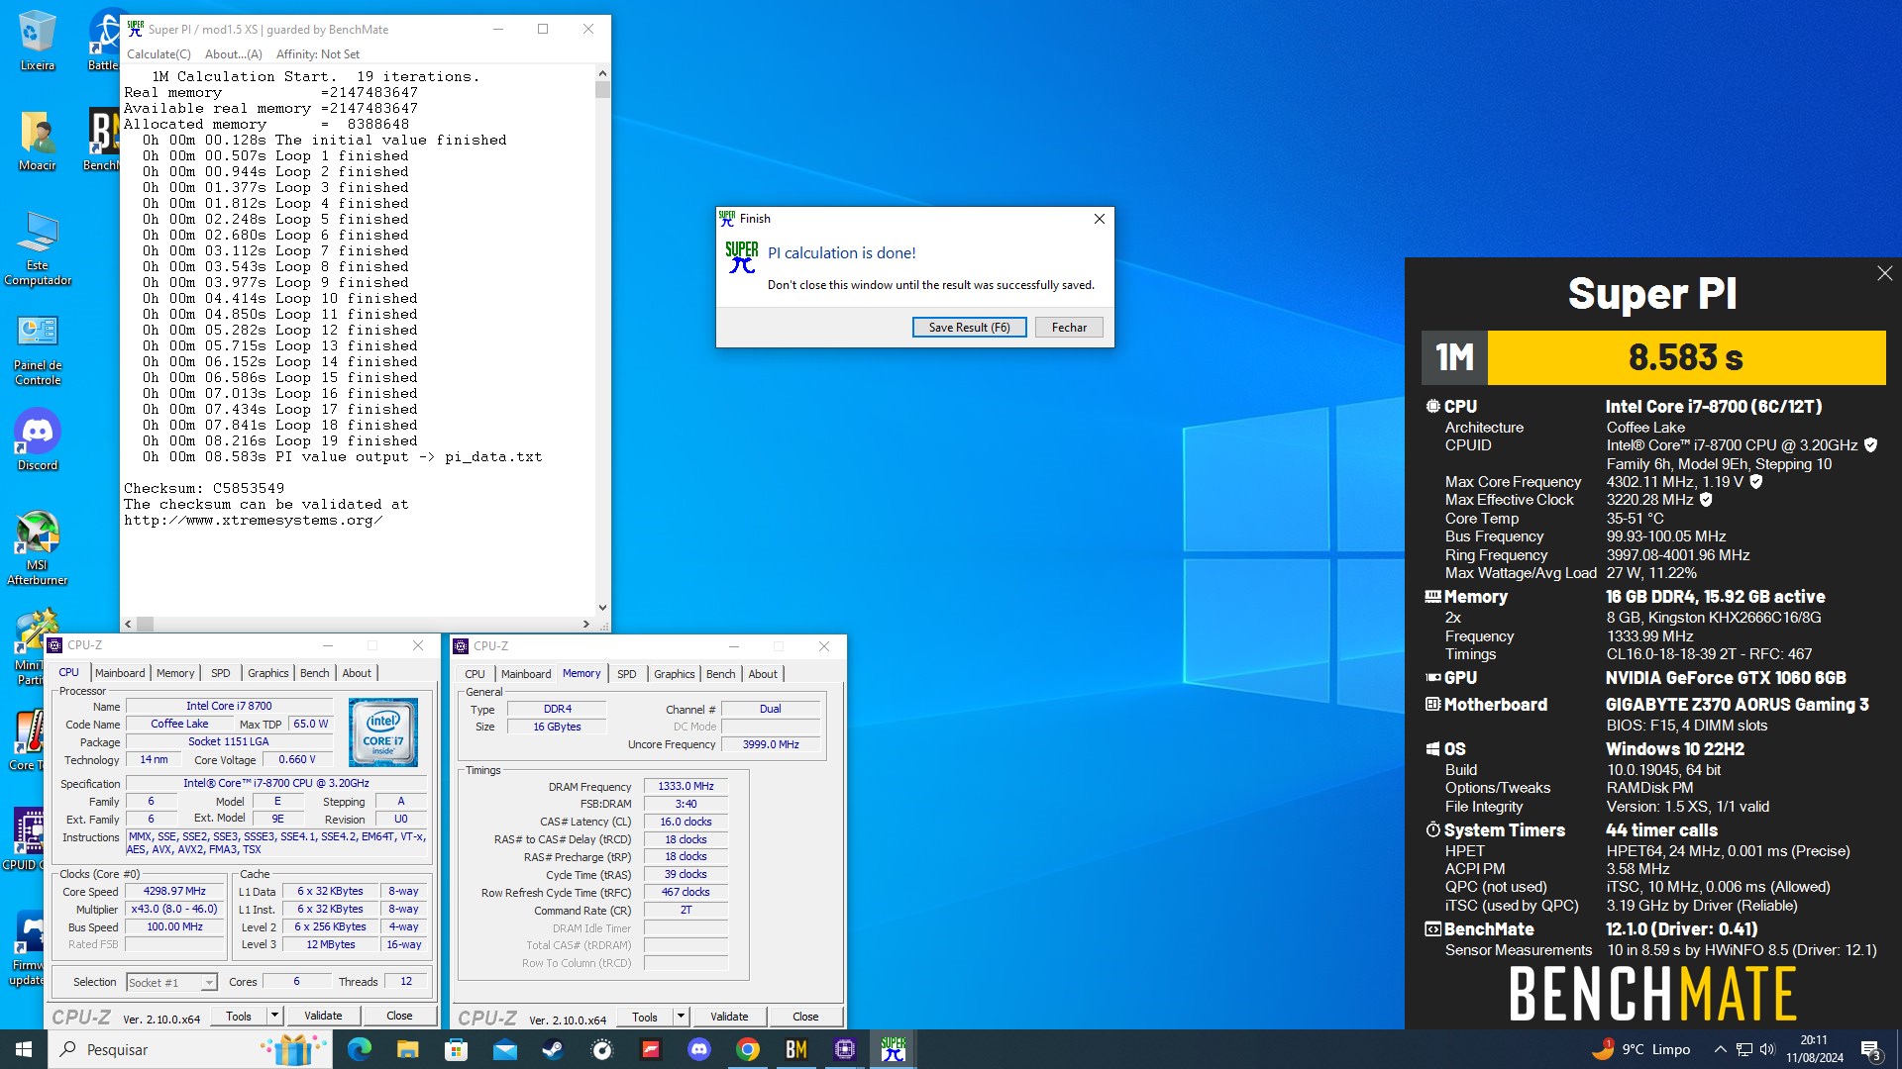Click Validate button in left CPU-Z window
The width and height of the screenshot is (1902, 1069).
coord(323,1016)
